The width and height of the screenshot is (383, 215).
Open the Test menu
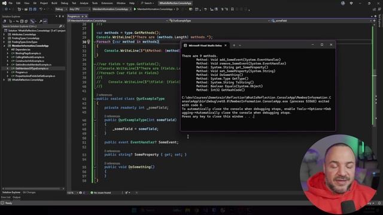click(x=74, y=3)
